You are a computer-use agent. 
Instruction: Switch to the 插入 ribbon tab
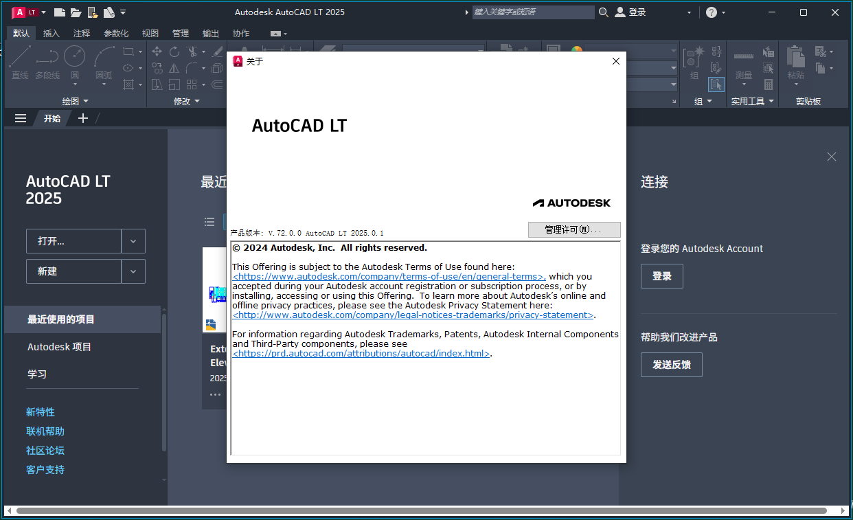pos(52,34)
